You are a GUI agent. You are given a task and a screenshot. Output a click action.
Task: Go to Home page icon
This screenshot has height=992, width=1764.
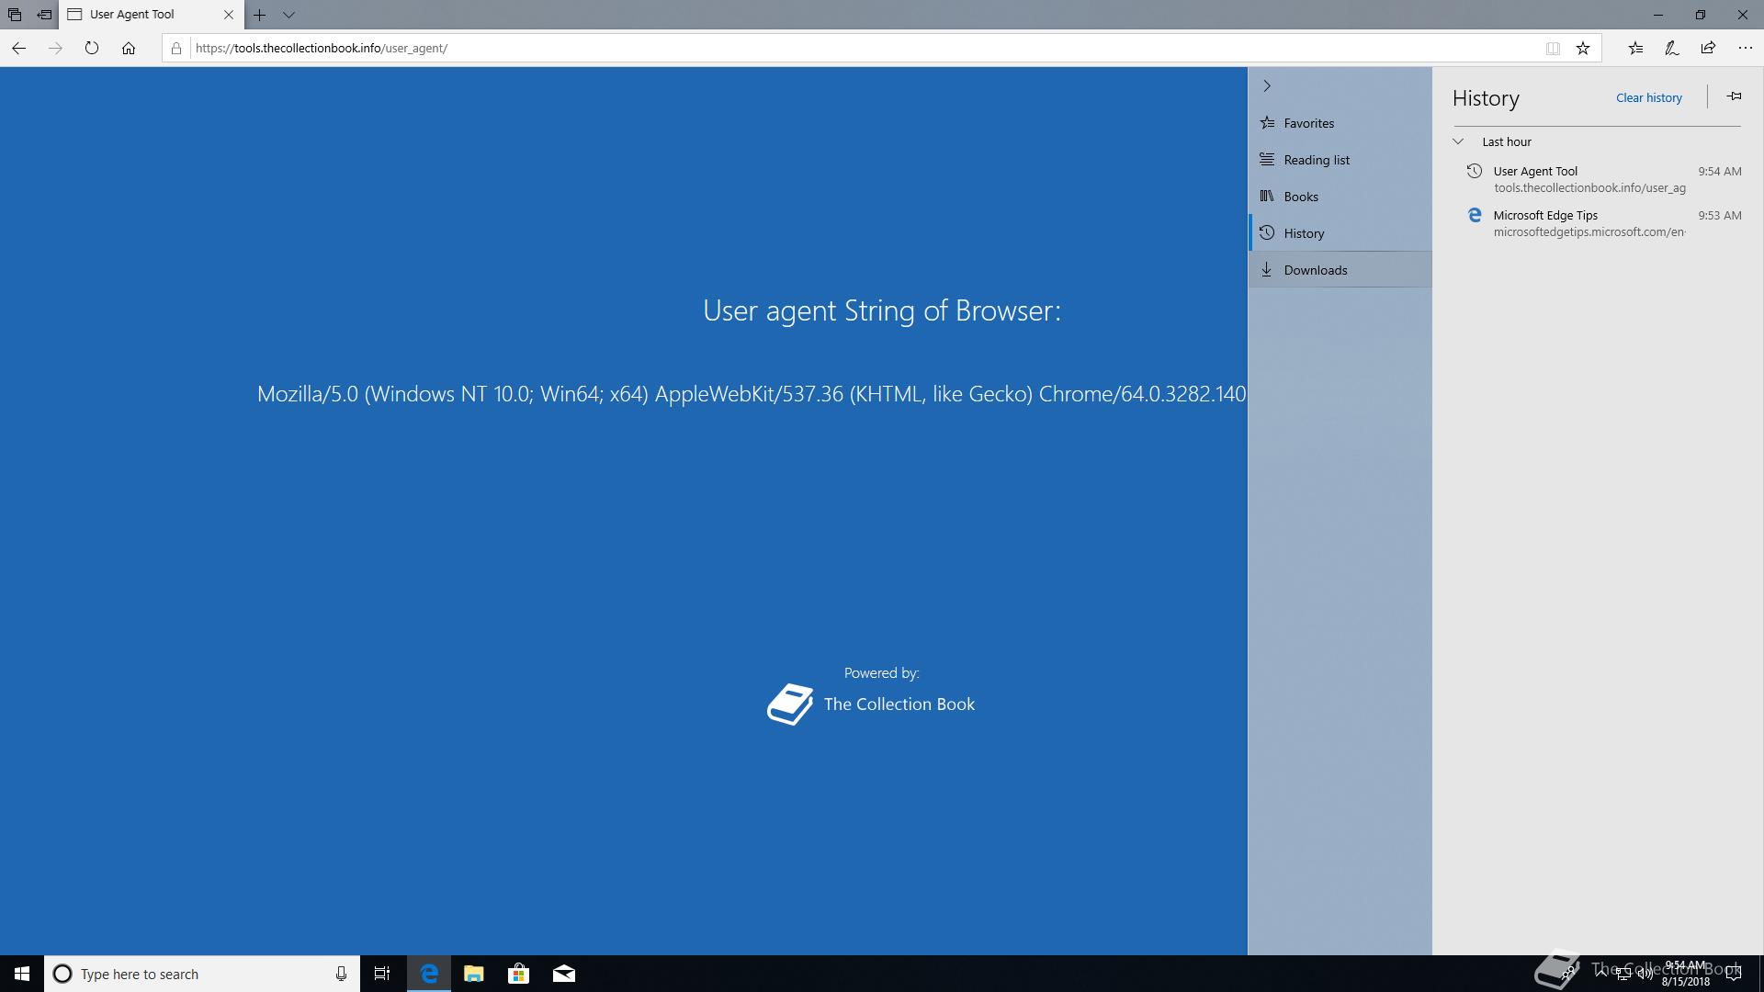129,48
